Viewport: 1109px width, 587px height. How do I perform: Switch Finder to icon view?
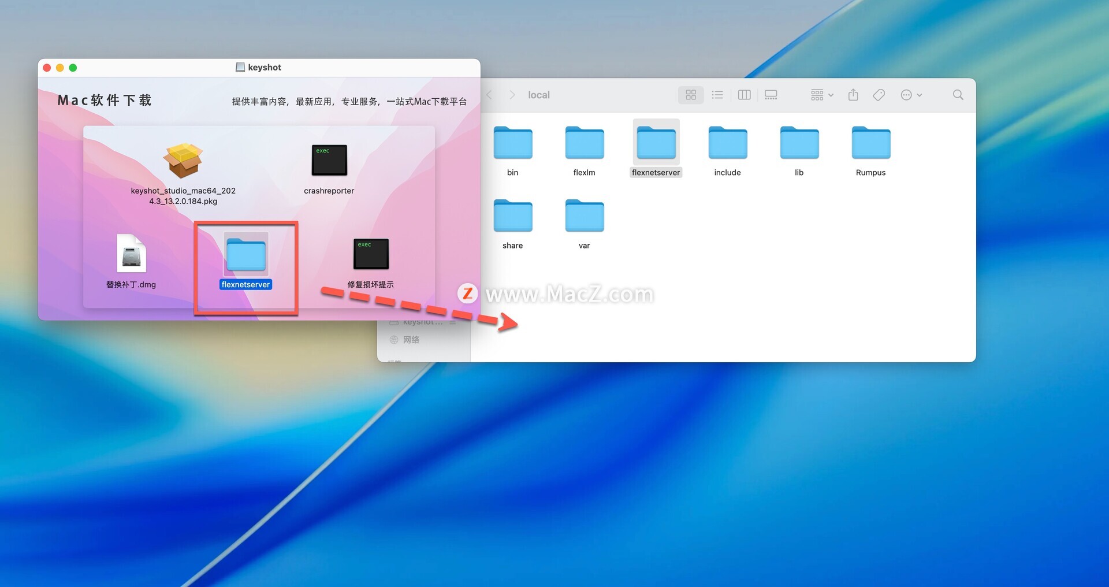(x=691, y=95)
